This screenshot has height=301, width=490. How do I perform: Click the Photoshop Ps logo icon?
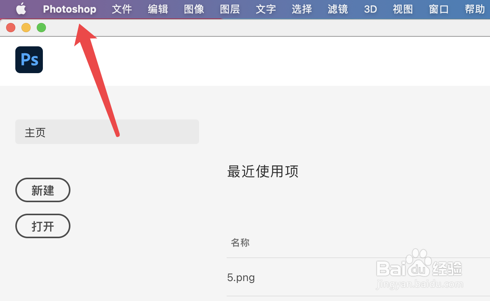(29, 60)
